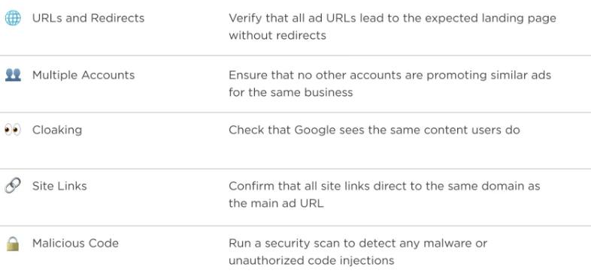
Task: Select the Multiple Accounts label
Action: [83, 75]
